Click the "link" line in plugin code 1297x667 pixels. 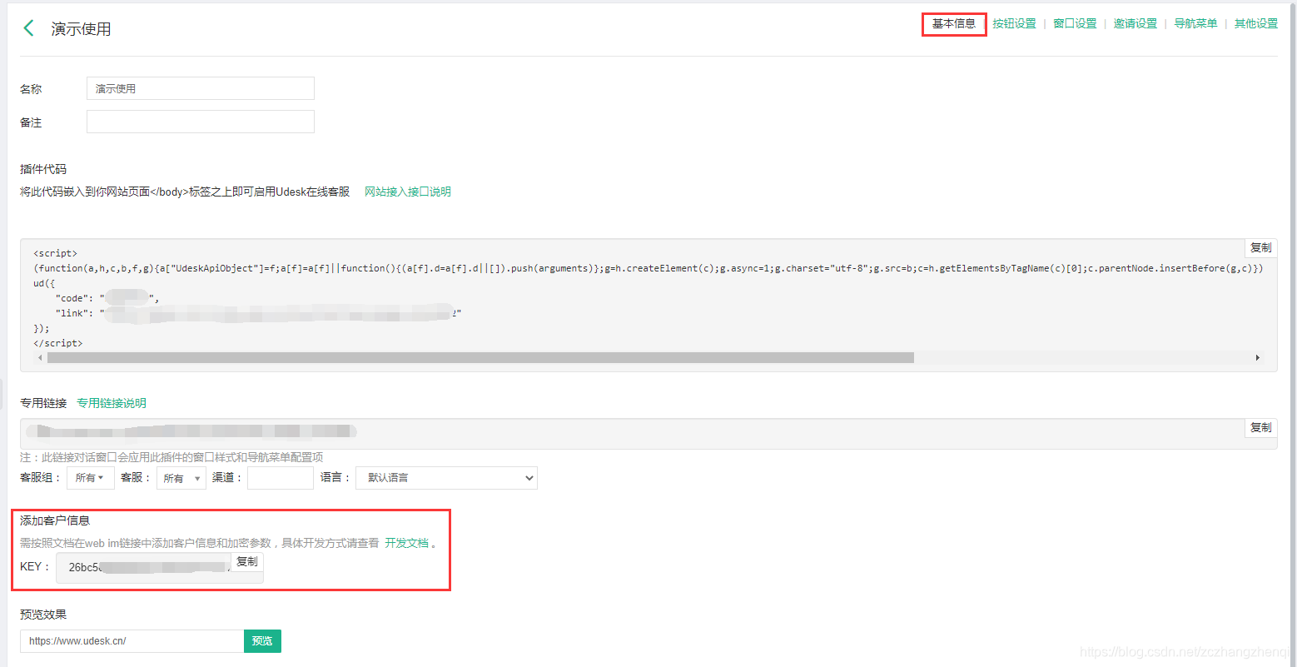coord(258,313)
